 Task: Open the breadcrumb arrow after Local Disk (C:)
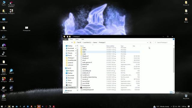click(x=92, y=43)
